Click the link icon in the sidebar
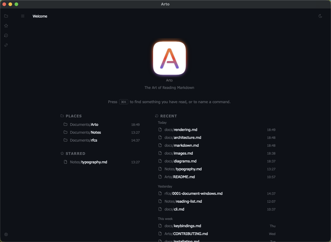Screen dimensions: 331x242 (6, 45)
